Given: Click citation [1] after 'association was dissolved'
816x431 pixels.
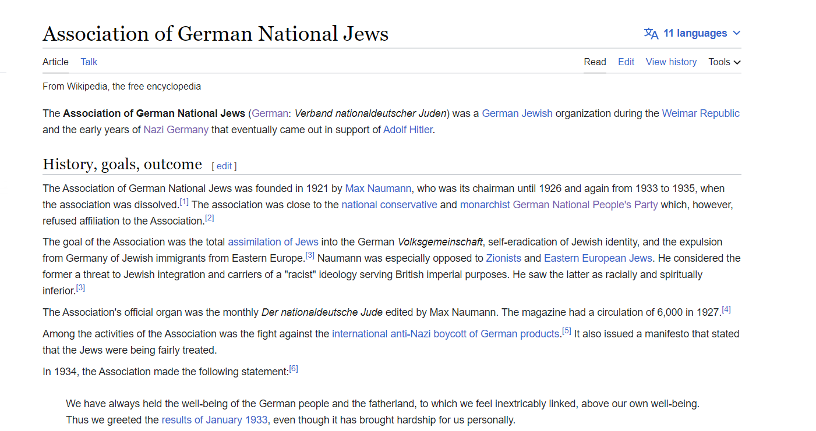Looking at the screenshot, I should click(184, 202).
